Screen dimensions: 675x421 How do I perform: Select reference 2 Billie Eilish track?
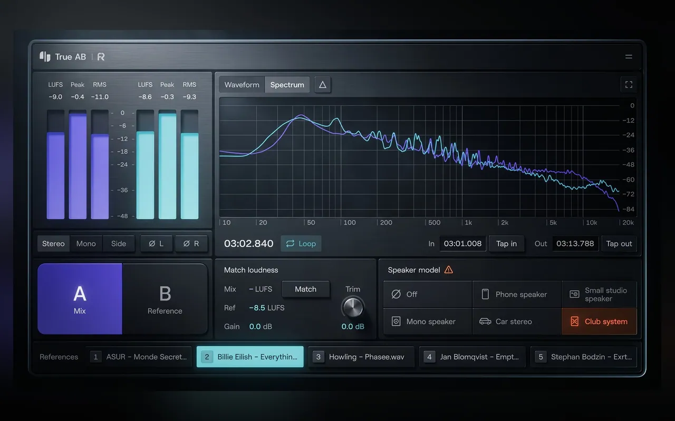pos(250,357)
